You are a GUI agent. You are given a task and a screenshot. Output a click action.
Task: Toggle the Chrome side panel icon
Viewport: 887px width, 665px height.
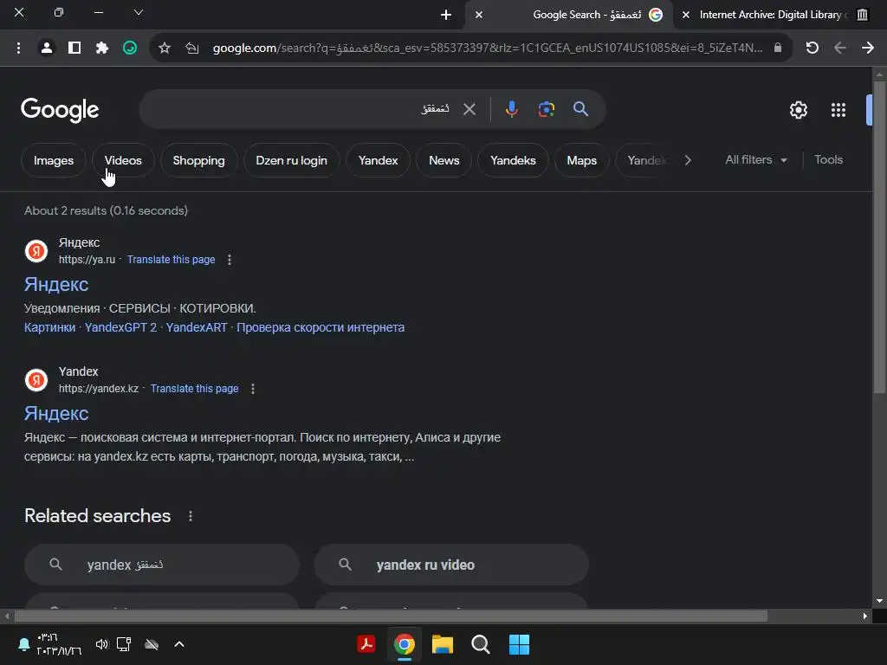(74, 48)
